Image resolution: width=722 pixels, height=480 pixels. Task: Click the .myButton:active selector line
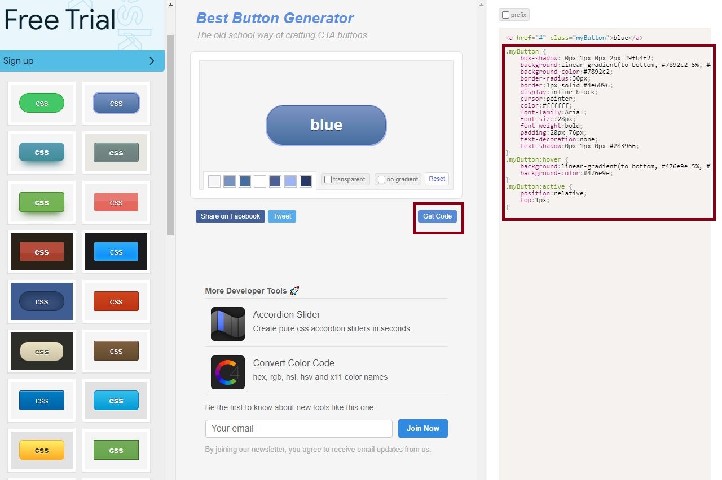coord(539,187)
